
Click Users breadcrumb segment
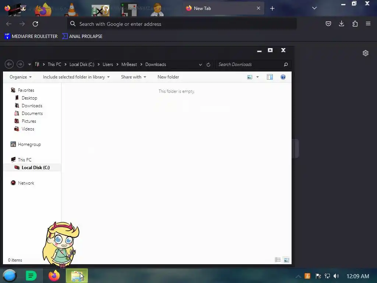pos(108,64)
